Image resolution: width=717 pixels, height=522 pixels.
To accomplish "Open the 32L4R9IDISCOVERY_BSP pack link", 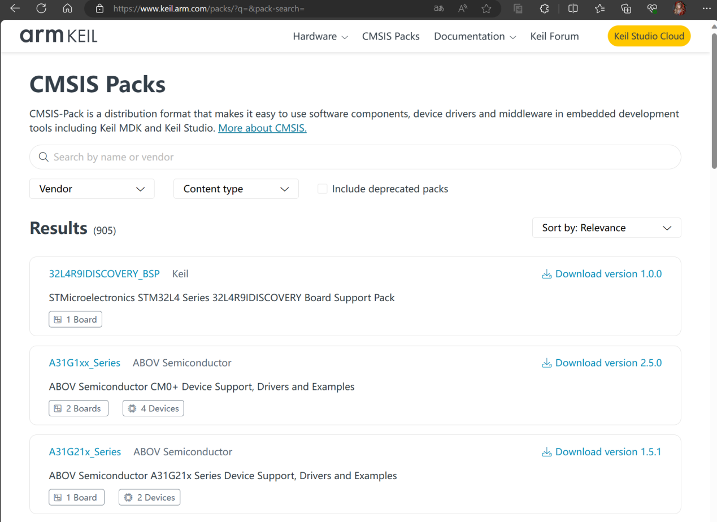I will tap(105, 274).
